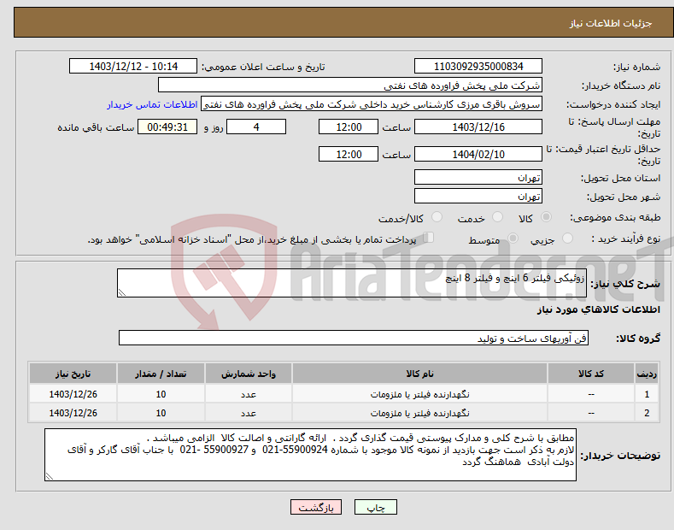Viewport: 674px width, 530px height.
Task: Select the کالا radio button
Action: coord(546,217)
